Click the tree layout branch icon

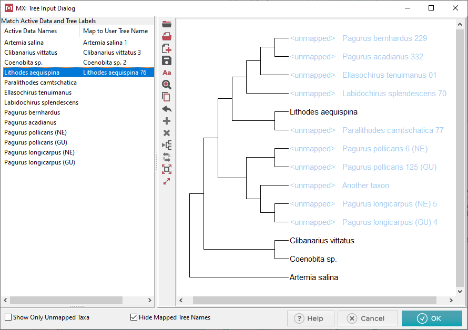[167, 146]
